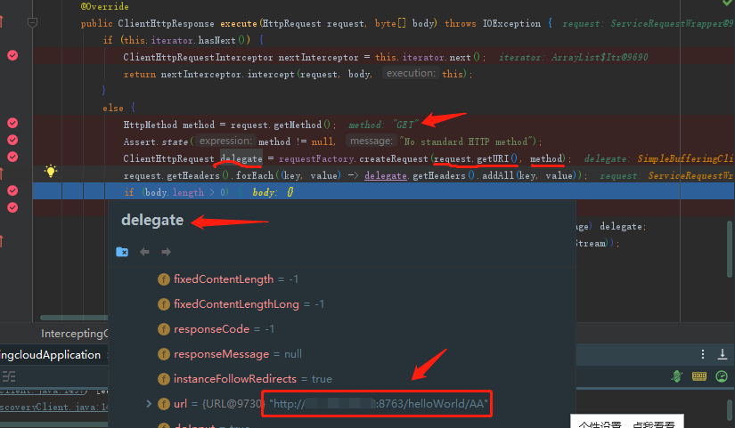This screenshot has height=428, width=735.
Task: Click the threads layout icon in debug panel
Action: (8, 376)
